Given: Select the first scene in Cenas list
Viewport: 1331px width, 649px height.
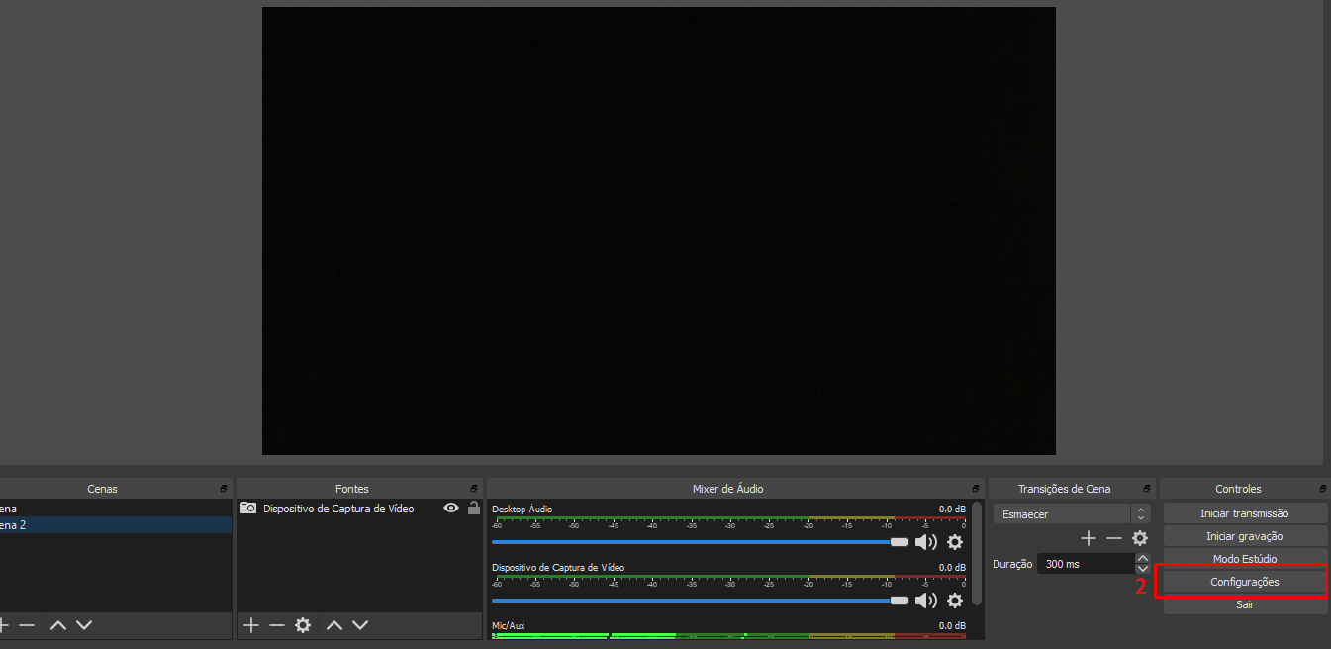Looking at the screenshot, I should pos(116,509).
